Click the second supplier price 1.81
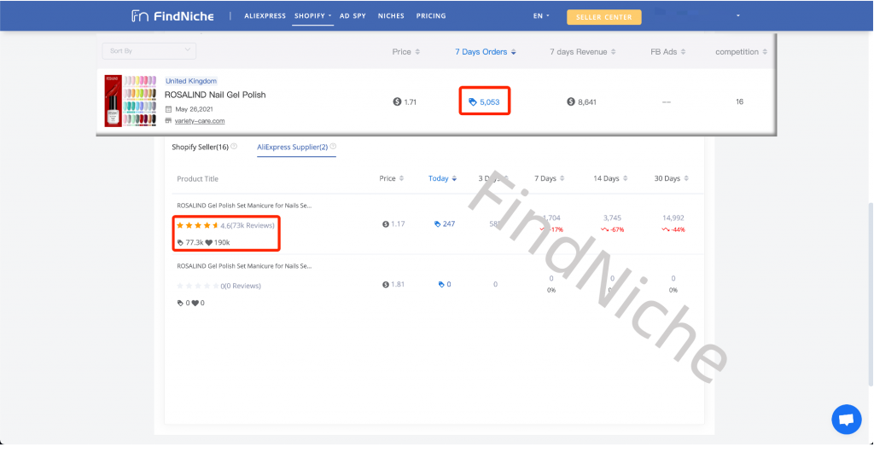The height and width of the screenshot is (458, 874). click(x=398, y=284)
